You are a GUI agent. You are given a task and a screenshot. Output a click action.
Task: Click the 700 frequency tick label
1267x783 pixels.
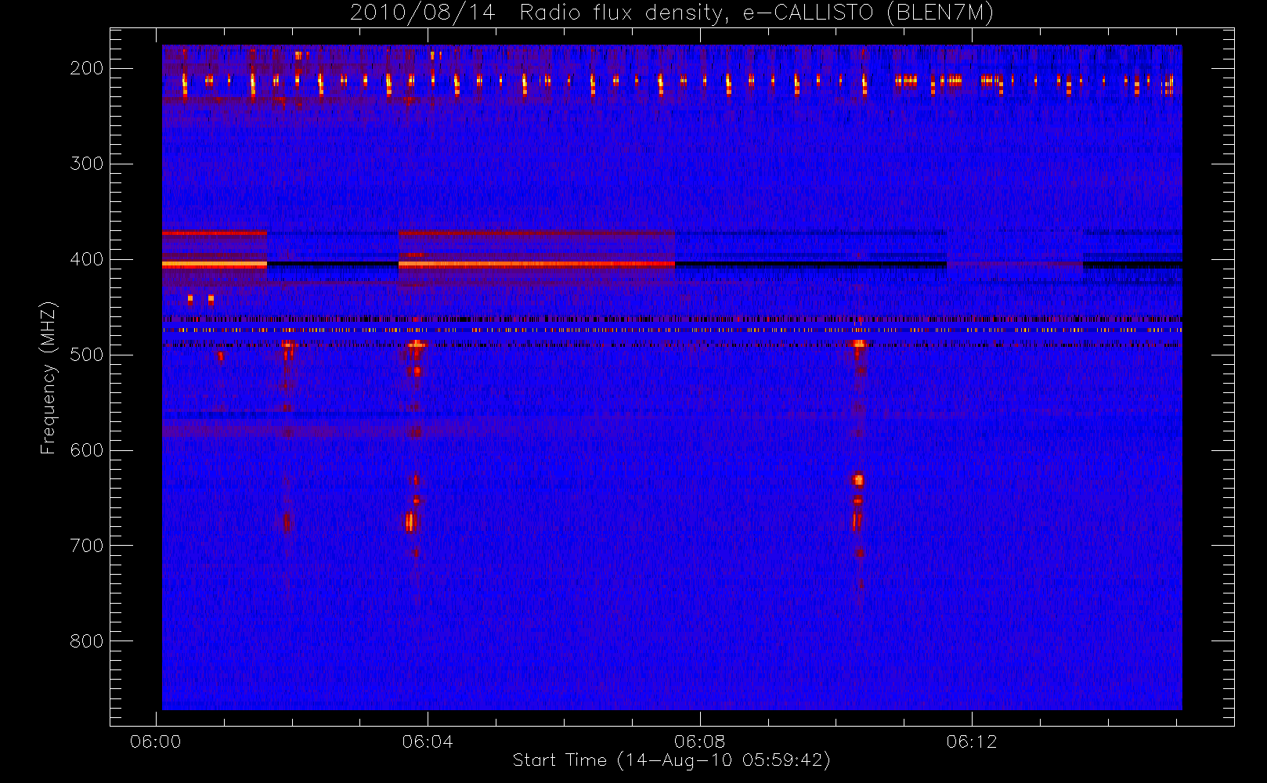click(86, 546)
